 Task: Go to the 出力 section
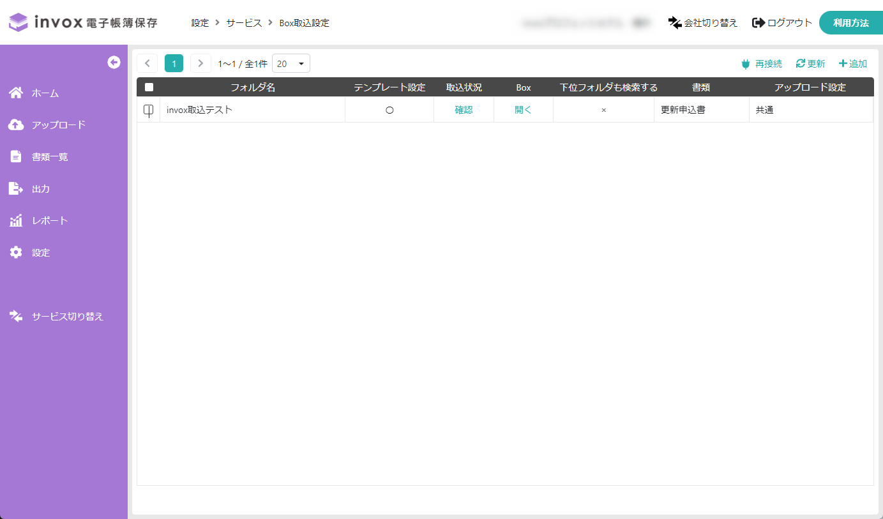click(x=40, y=188)
